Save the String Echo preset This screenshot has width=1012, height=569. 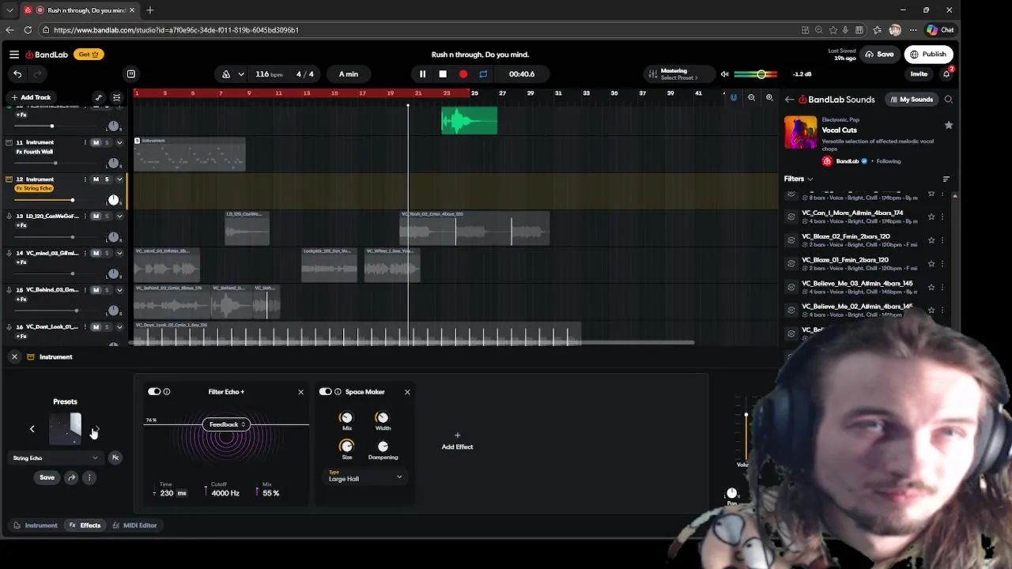pyautogui.click(x=47, y=477)
